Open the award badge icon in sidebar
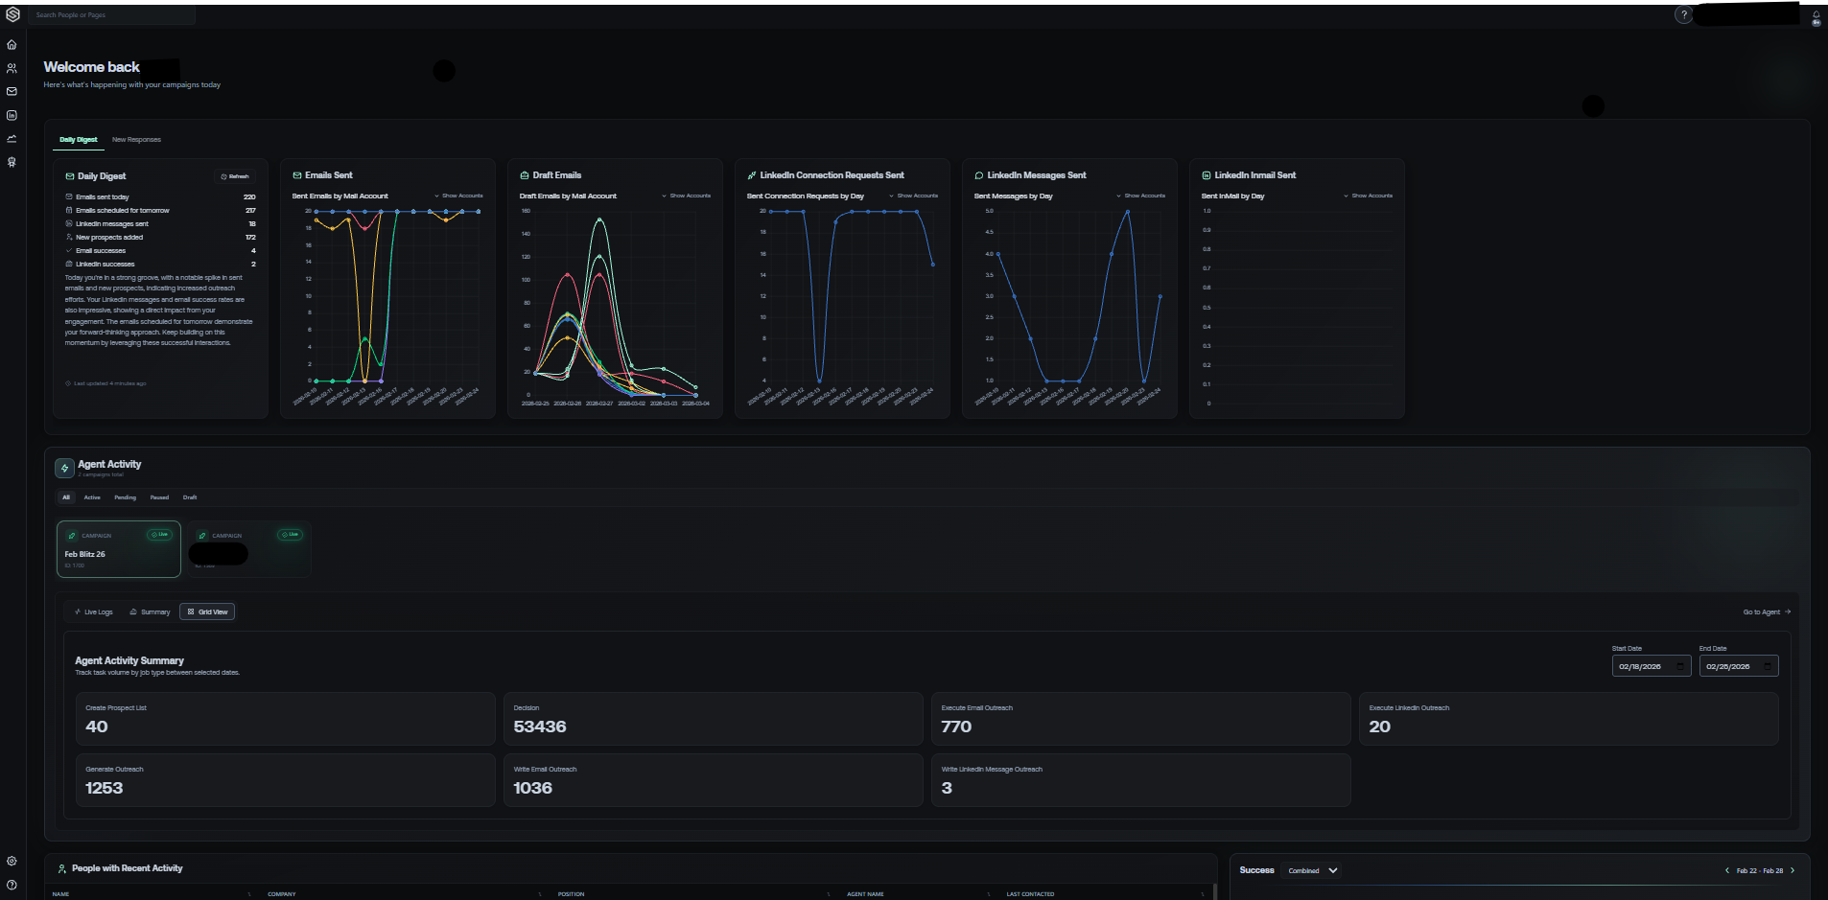The height and width of the screenshot is (900, 1828). [12, 162]
